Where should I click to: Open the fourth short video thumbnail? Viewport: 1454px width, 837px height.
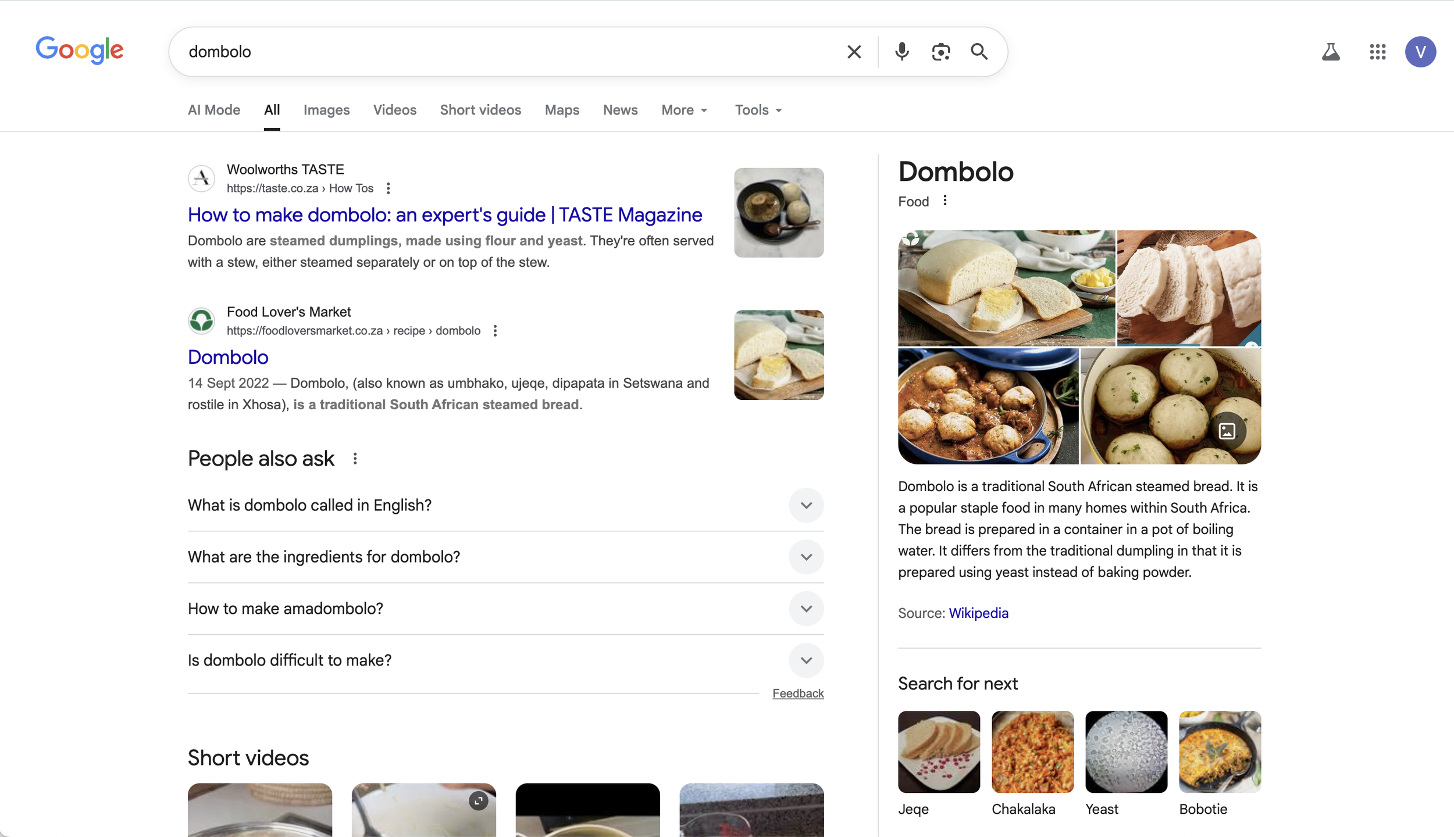[751, 810]
